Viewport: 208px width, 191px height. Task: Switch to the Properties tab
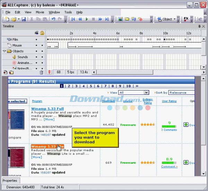(10, 181)
